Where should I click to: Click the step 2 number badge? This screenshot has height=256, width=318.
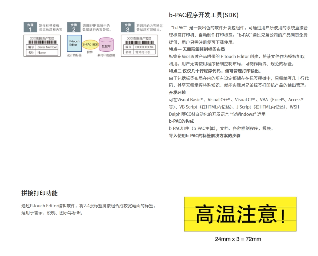tap(74, 27)
